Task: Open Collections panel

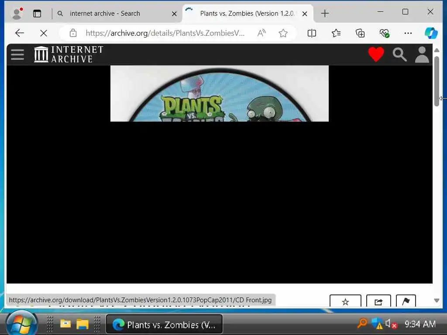Action: [x=360, y=33]
